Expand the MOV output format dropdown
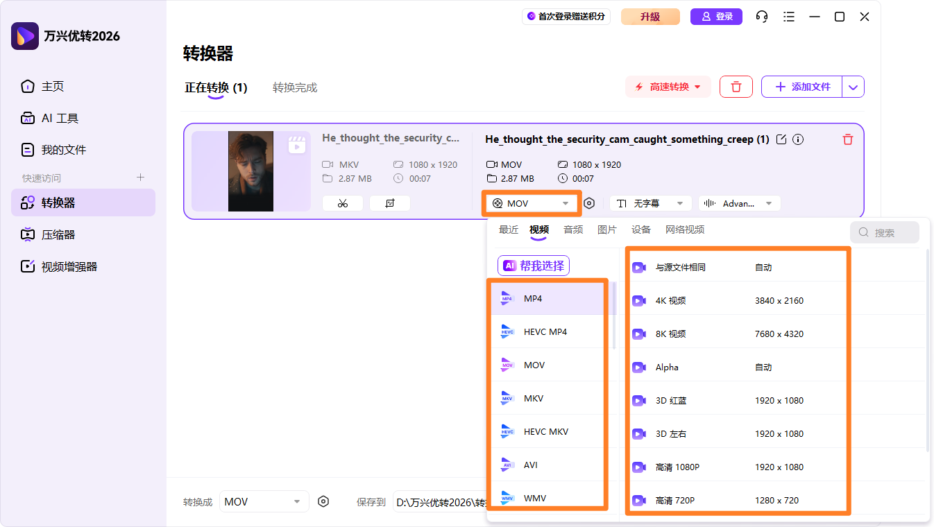Image resolution: width=934 pixels, height=527 pixels. (531, 203)
